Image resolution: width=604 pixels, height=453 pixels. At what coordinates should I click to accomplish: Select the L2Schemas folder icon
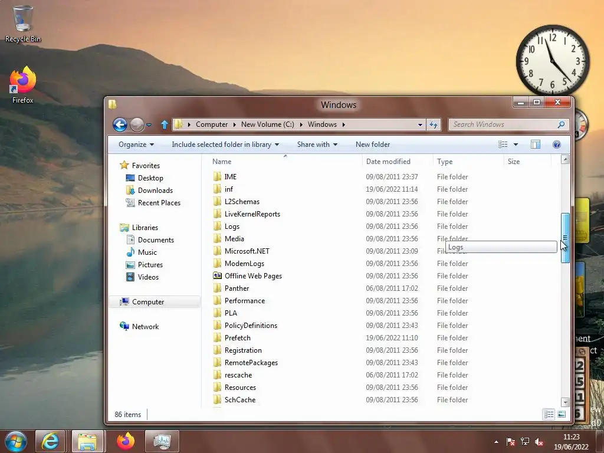[x=217, y=202]
